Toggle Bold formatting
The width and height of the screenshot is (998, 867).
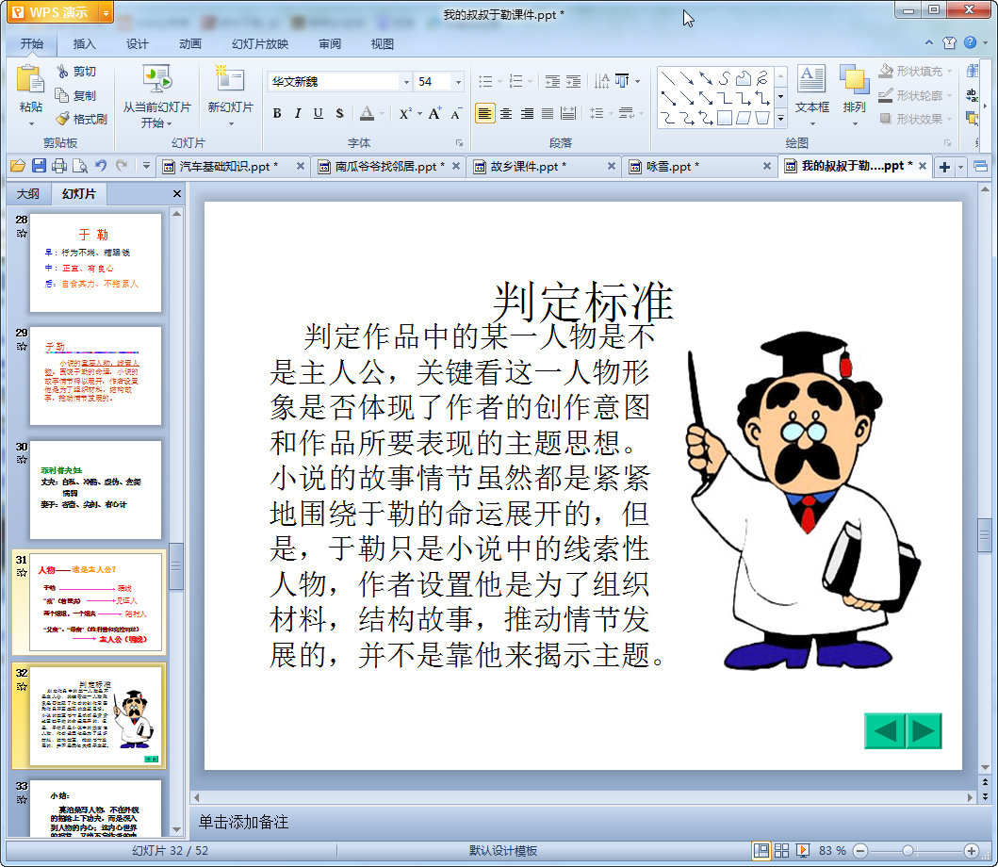point(277,113)
